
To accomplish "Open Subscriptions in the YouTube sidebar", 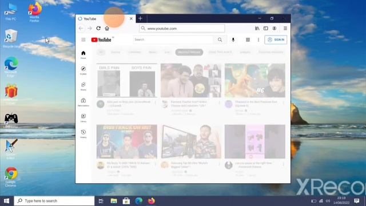I will (x=83, y=102).
